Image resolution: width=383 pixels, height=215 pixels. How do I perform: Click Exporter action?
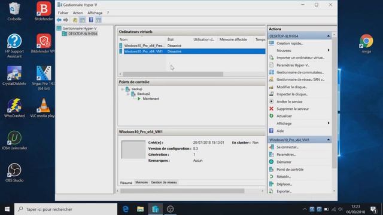point(284,191)
